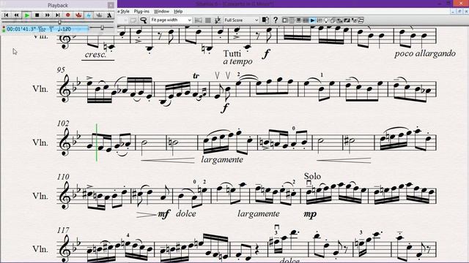Select the 'cresc.' marking

point(95,55)
